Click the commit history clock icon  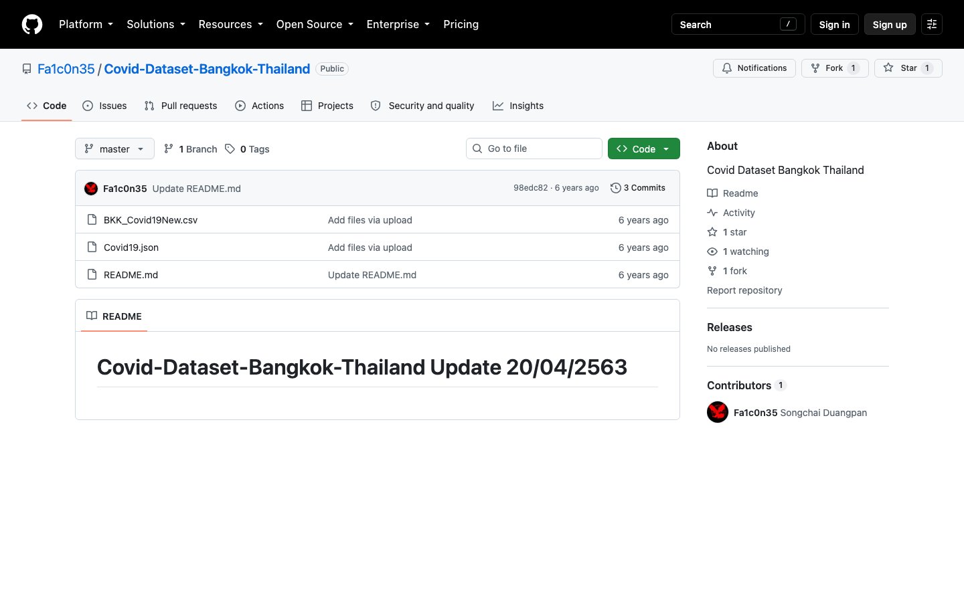(x=616, y=188)
